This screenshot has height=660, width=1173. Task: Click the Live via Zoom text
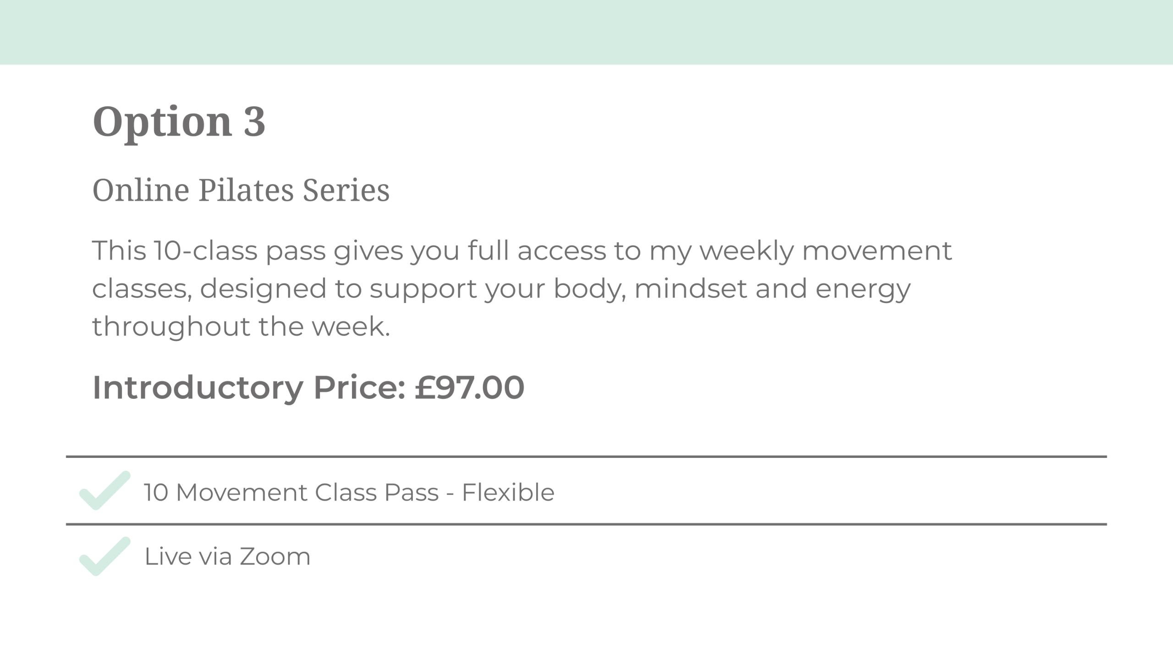227,557
